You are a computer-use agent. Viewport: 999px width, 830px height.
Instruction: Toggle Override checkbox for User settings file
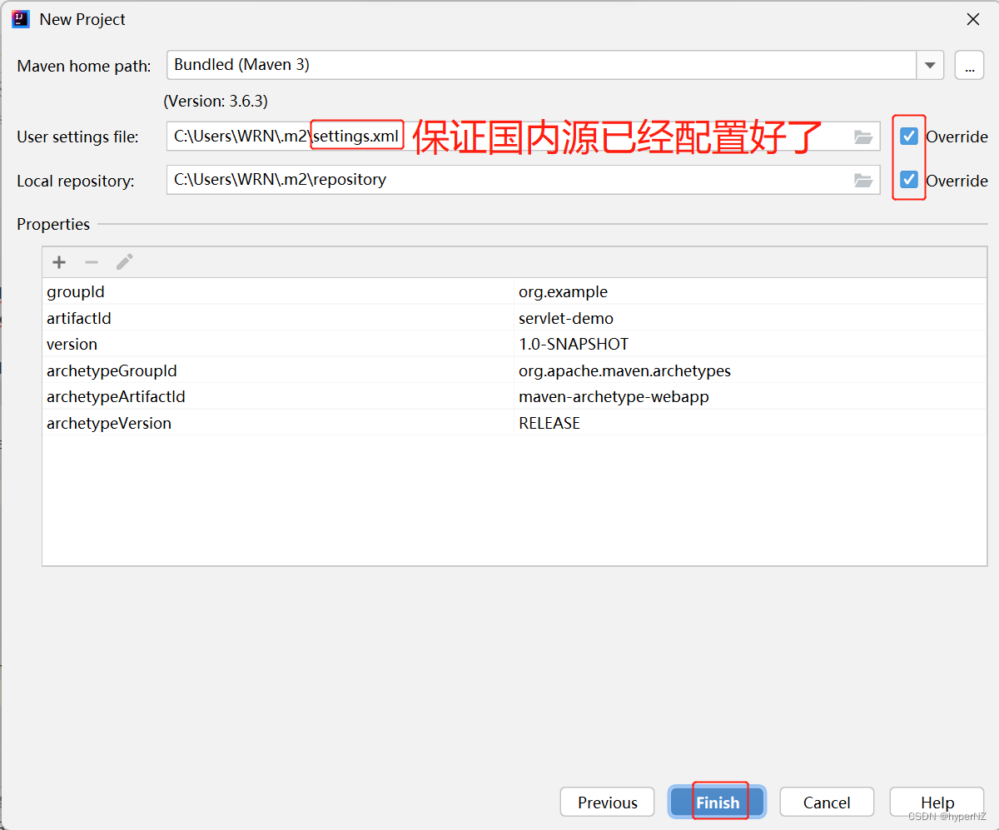(x=909, y=136)
